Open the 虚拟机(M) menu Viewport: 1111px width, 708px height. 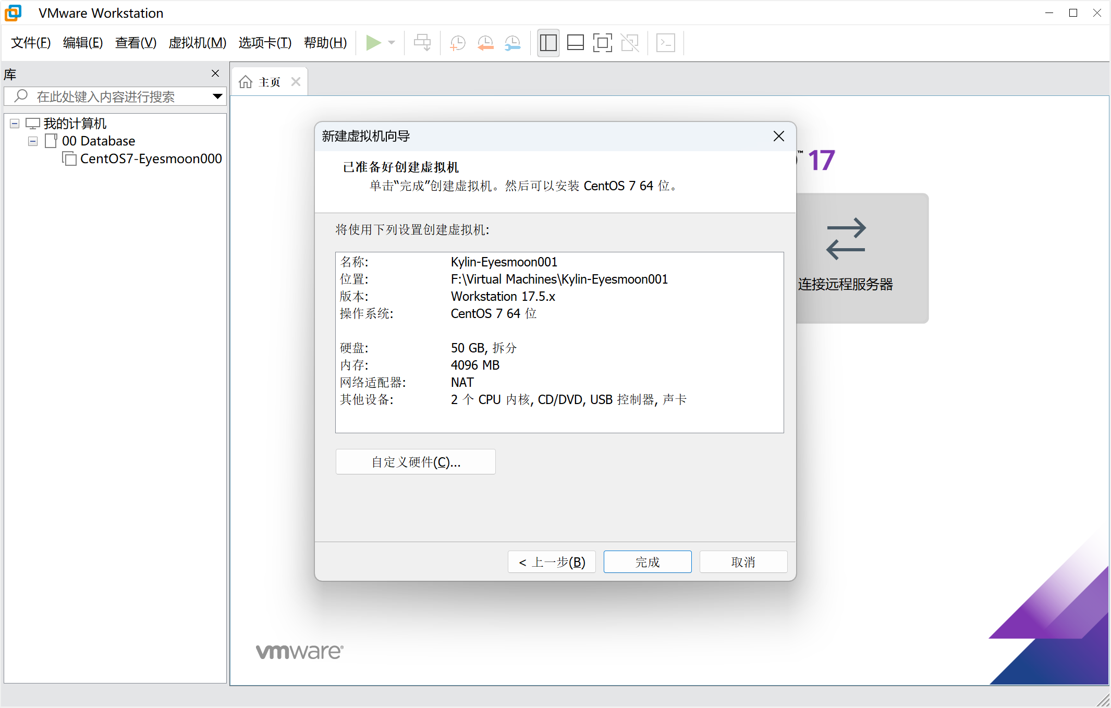click(198, 43)
